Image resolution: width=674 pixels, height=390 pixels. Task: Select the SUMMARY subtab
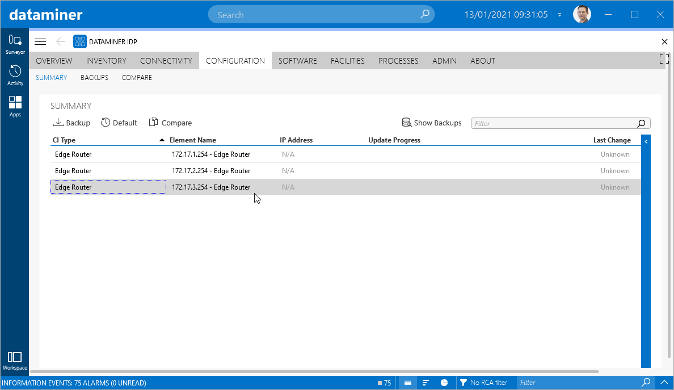(x=51, y=77)
